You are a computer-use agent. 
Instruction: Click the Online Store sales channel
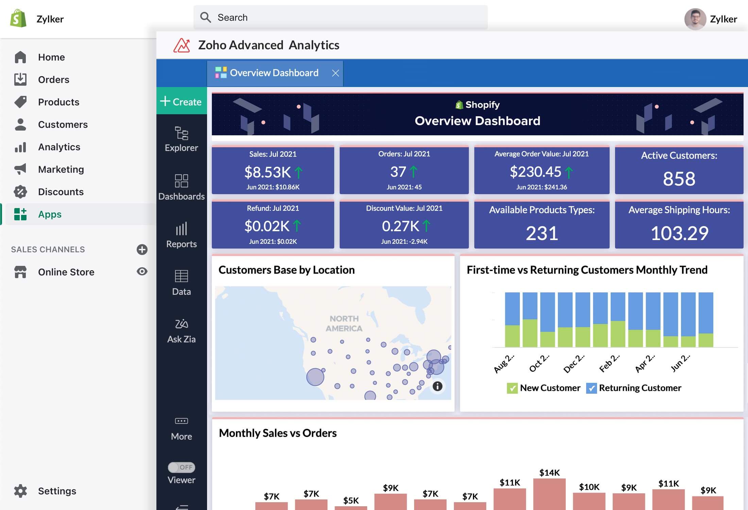coord(66,272)
